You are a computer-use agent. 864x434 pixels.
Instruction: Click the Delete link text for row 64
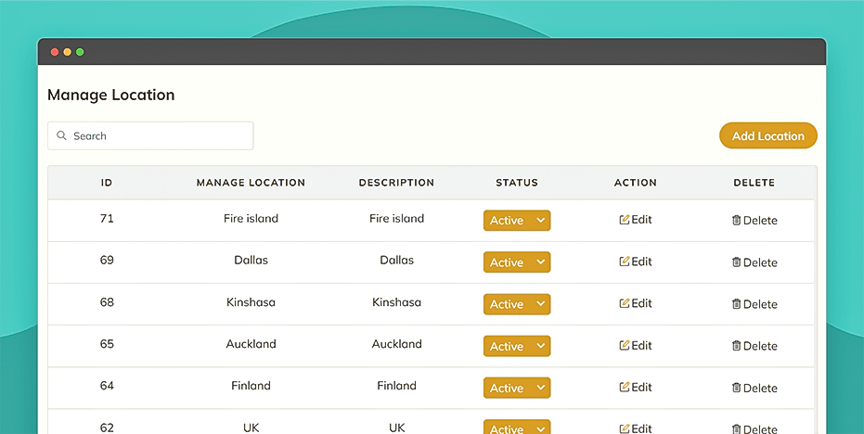[x=760, y=388]
